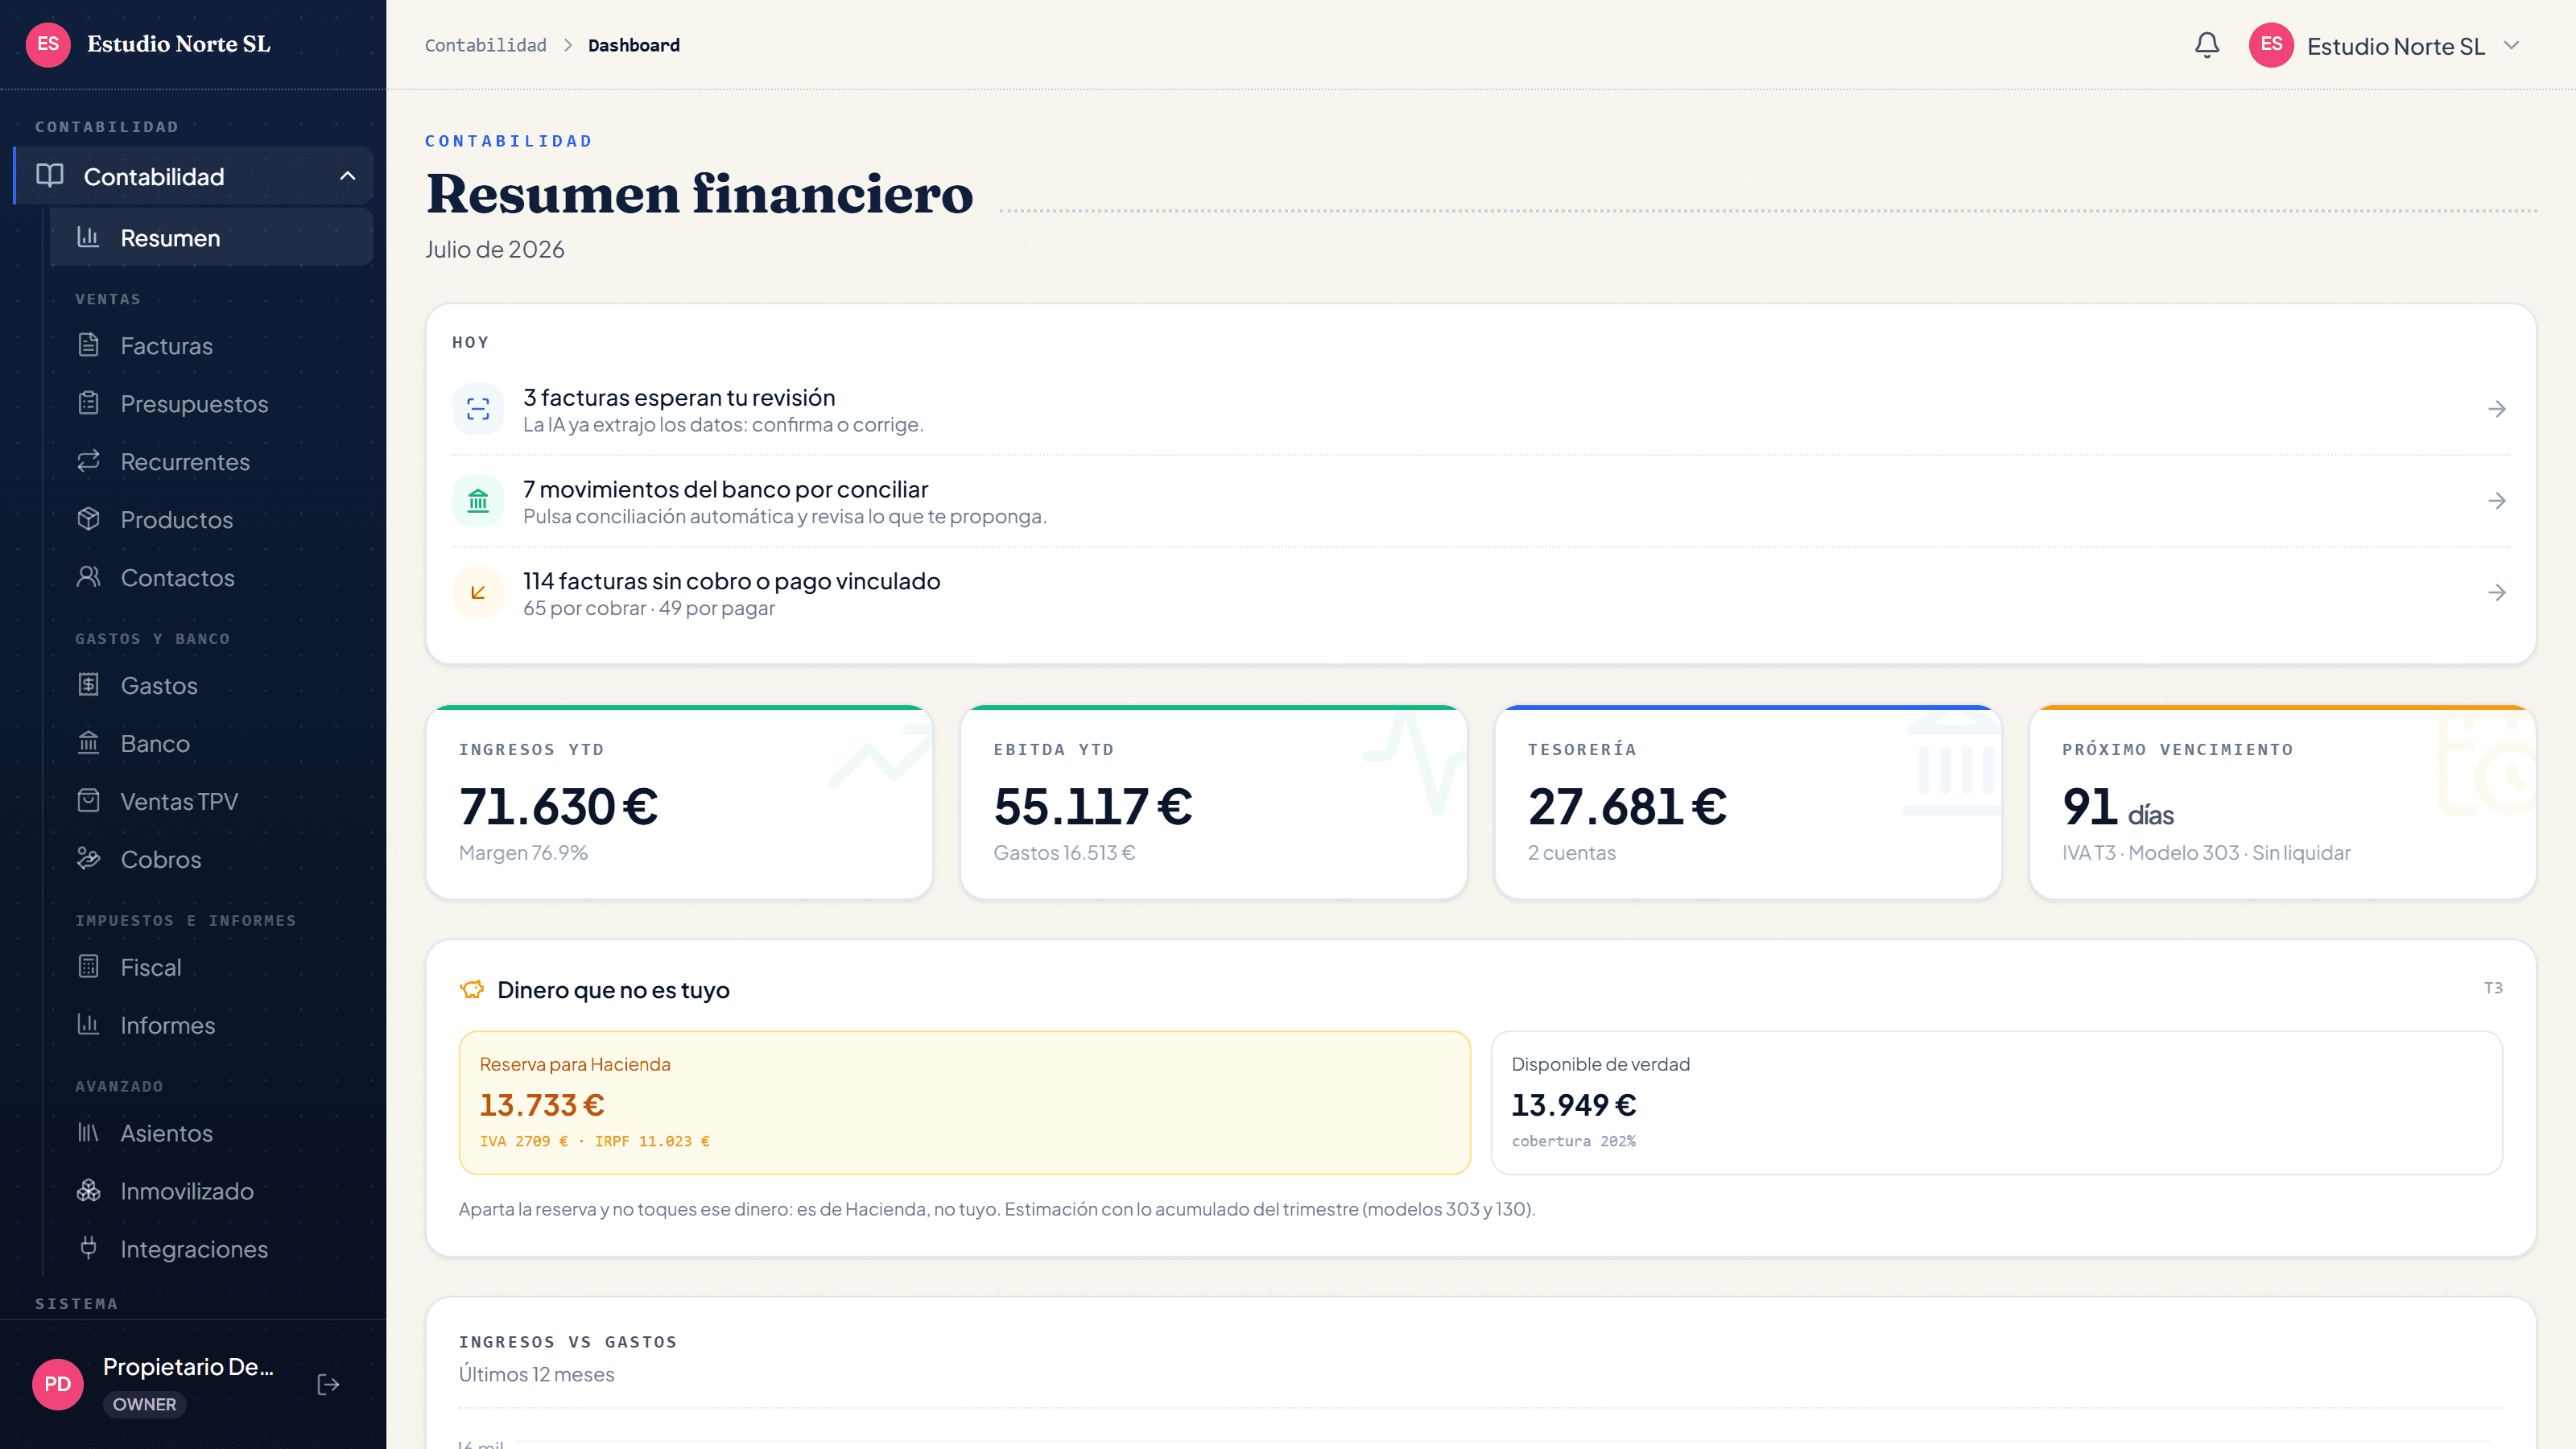
Task: Click the orange arrow icon for 114 facturas
Action: click(x=478, y=593)
